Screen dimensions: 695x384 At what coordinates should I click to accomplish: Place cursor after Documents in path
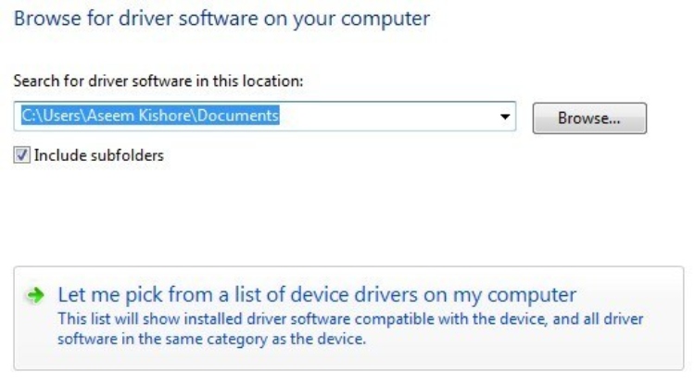click(280, 116)
